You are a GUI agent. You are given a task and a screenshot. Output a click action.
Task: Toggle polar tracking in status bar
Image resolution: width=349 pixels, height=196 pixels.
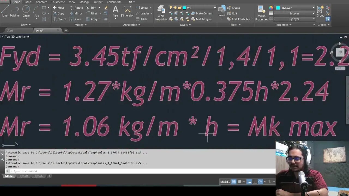tap(260, 182)
